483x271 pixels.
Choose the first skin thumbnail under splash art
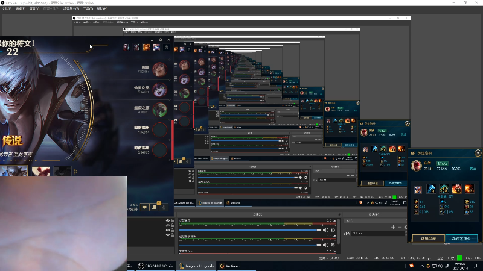(14, 171)
